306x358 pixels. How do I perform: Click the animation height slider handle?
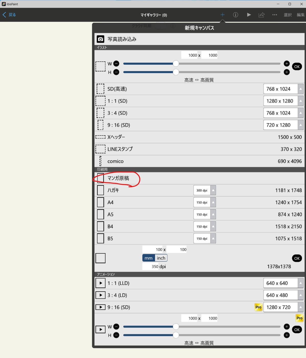(176, 335)
